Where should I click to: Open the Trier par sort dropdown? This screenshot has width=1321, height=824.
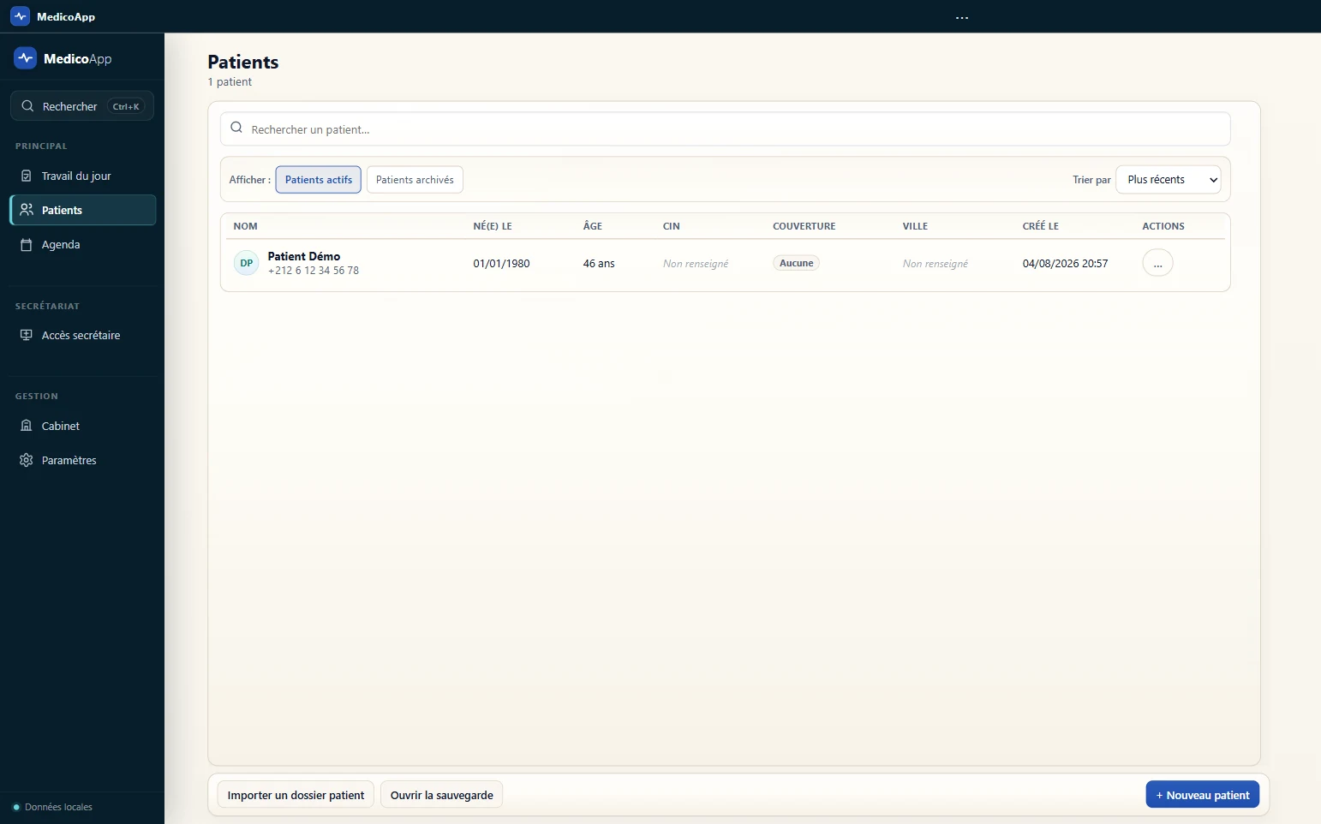pyautogui.click(x=1169, y=180)
